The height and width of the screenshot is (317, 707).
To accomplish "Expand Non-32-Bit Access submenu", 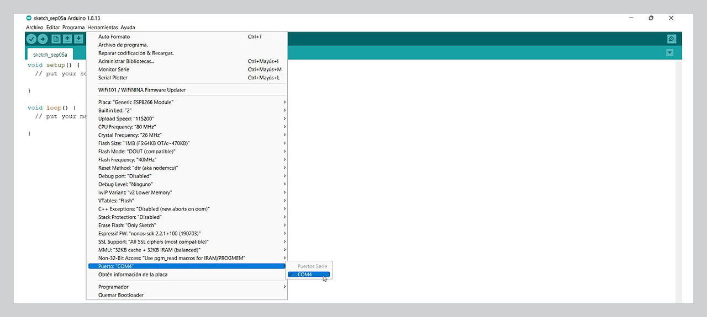I will click(187, 258).
